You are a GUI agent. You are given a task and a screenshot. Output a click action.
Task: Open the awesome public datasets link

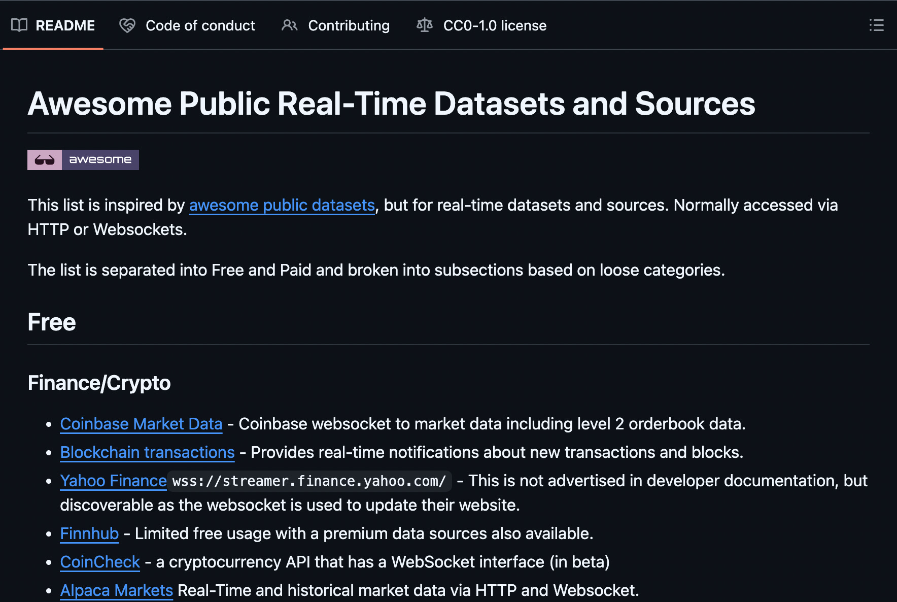click(x=282, y=205)
